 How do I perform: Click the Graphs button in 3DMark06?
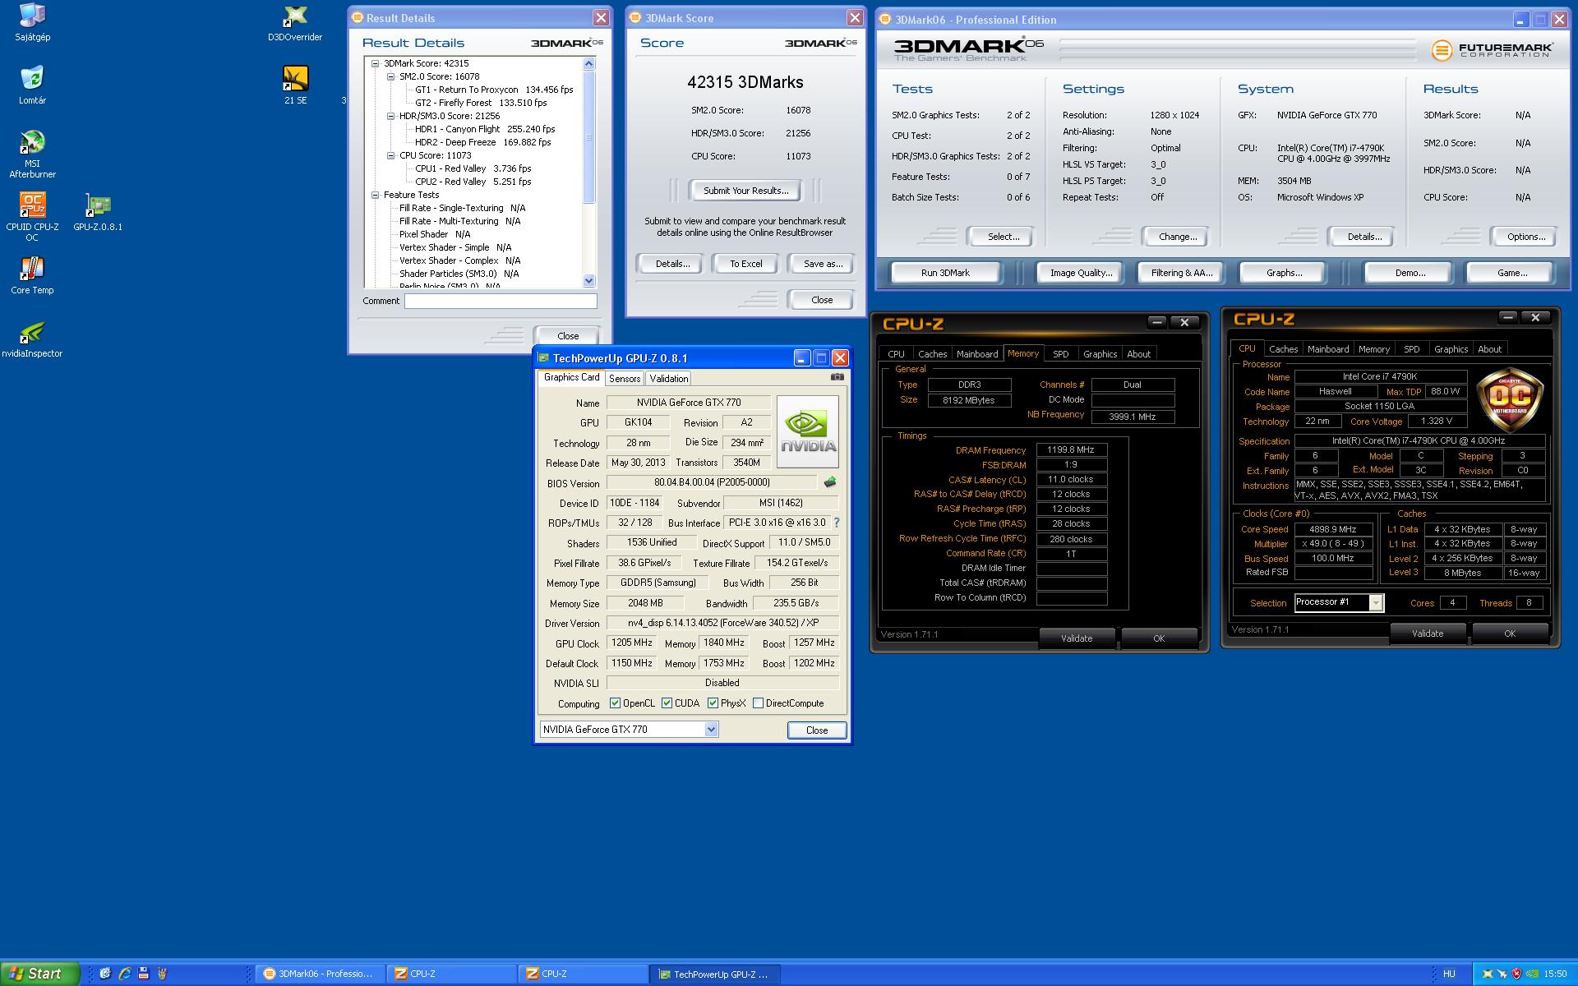(x=1284, y=273)
